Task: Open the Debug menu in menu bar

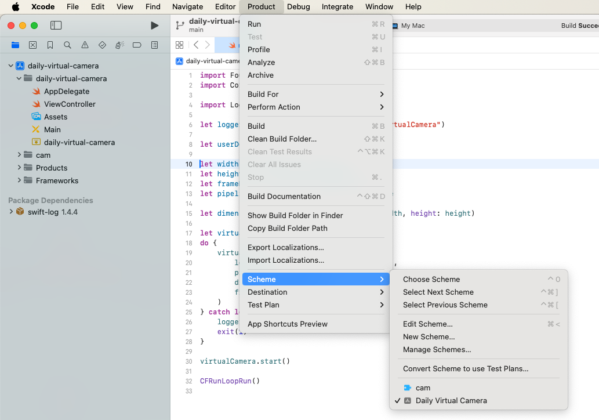Action: [299, 6]
